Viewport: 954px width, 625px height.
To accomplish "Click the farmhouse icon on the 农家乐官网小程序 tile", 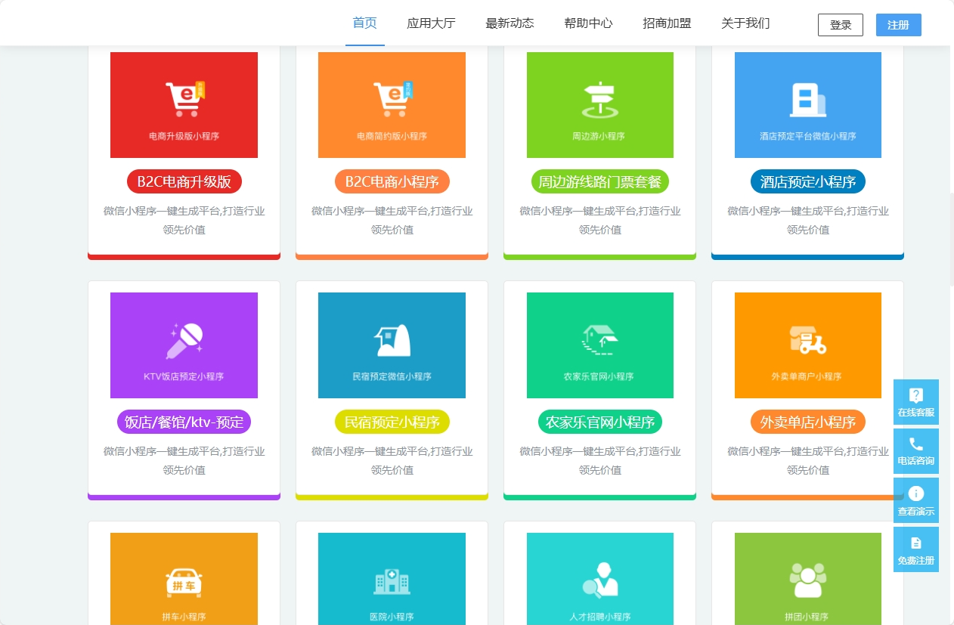I will (x=600, y=340).
